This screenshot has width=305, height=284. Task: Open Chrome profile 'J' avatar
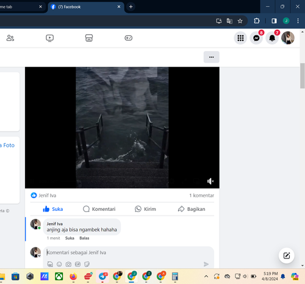click(x=286, y=21)
